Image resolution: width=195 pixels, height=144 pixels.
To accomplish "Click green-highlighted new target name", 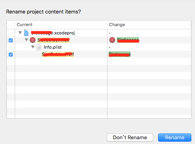I will (128, 40).
